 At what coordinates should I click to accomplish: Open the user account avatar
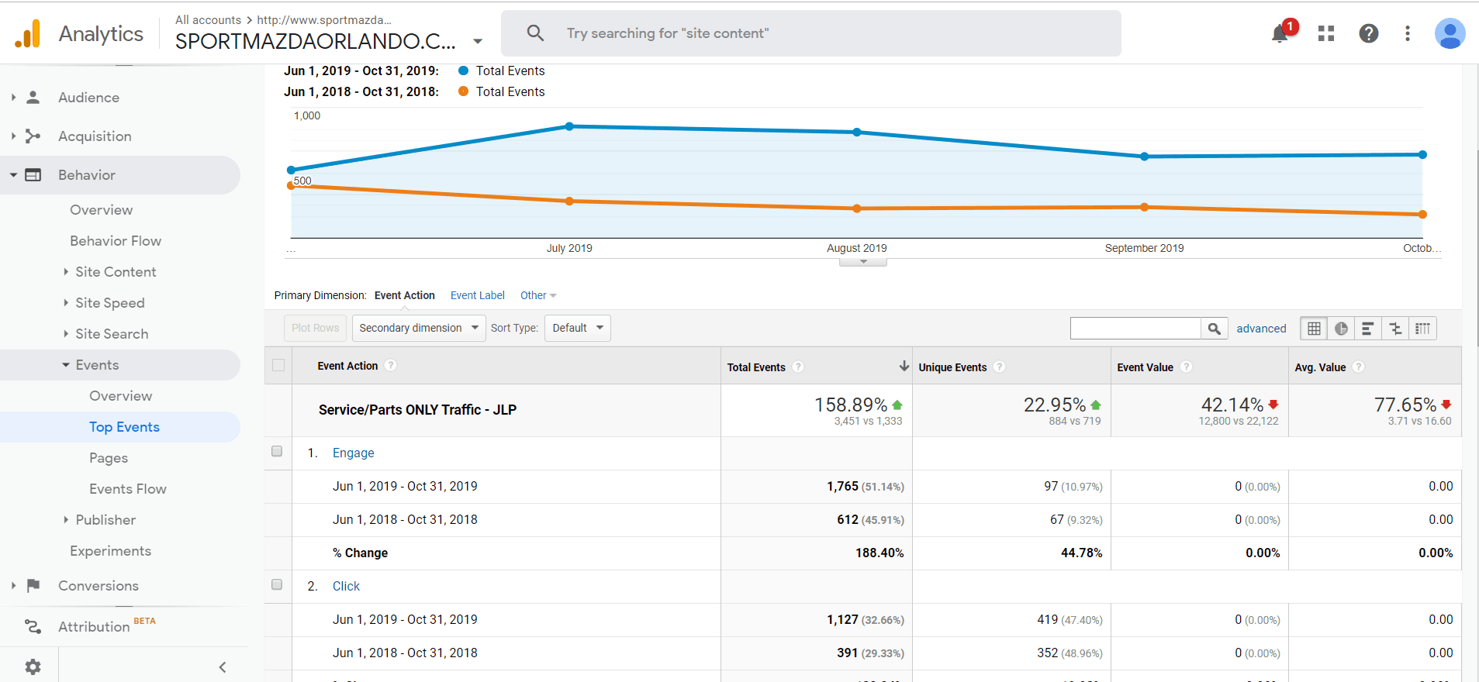1450,33
